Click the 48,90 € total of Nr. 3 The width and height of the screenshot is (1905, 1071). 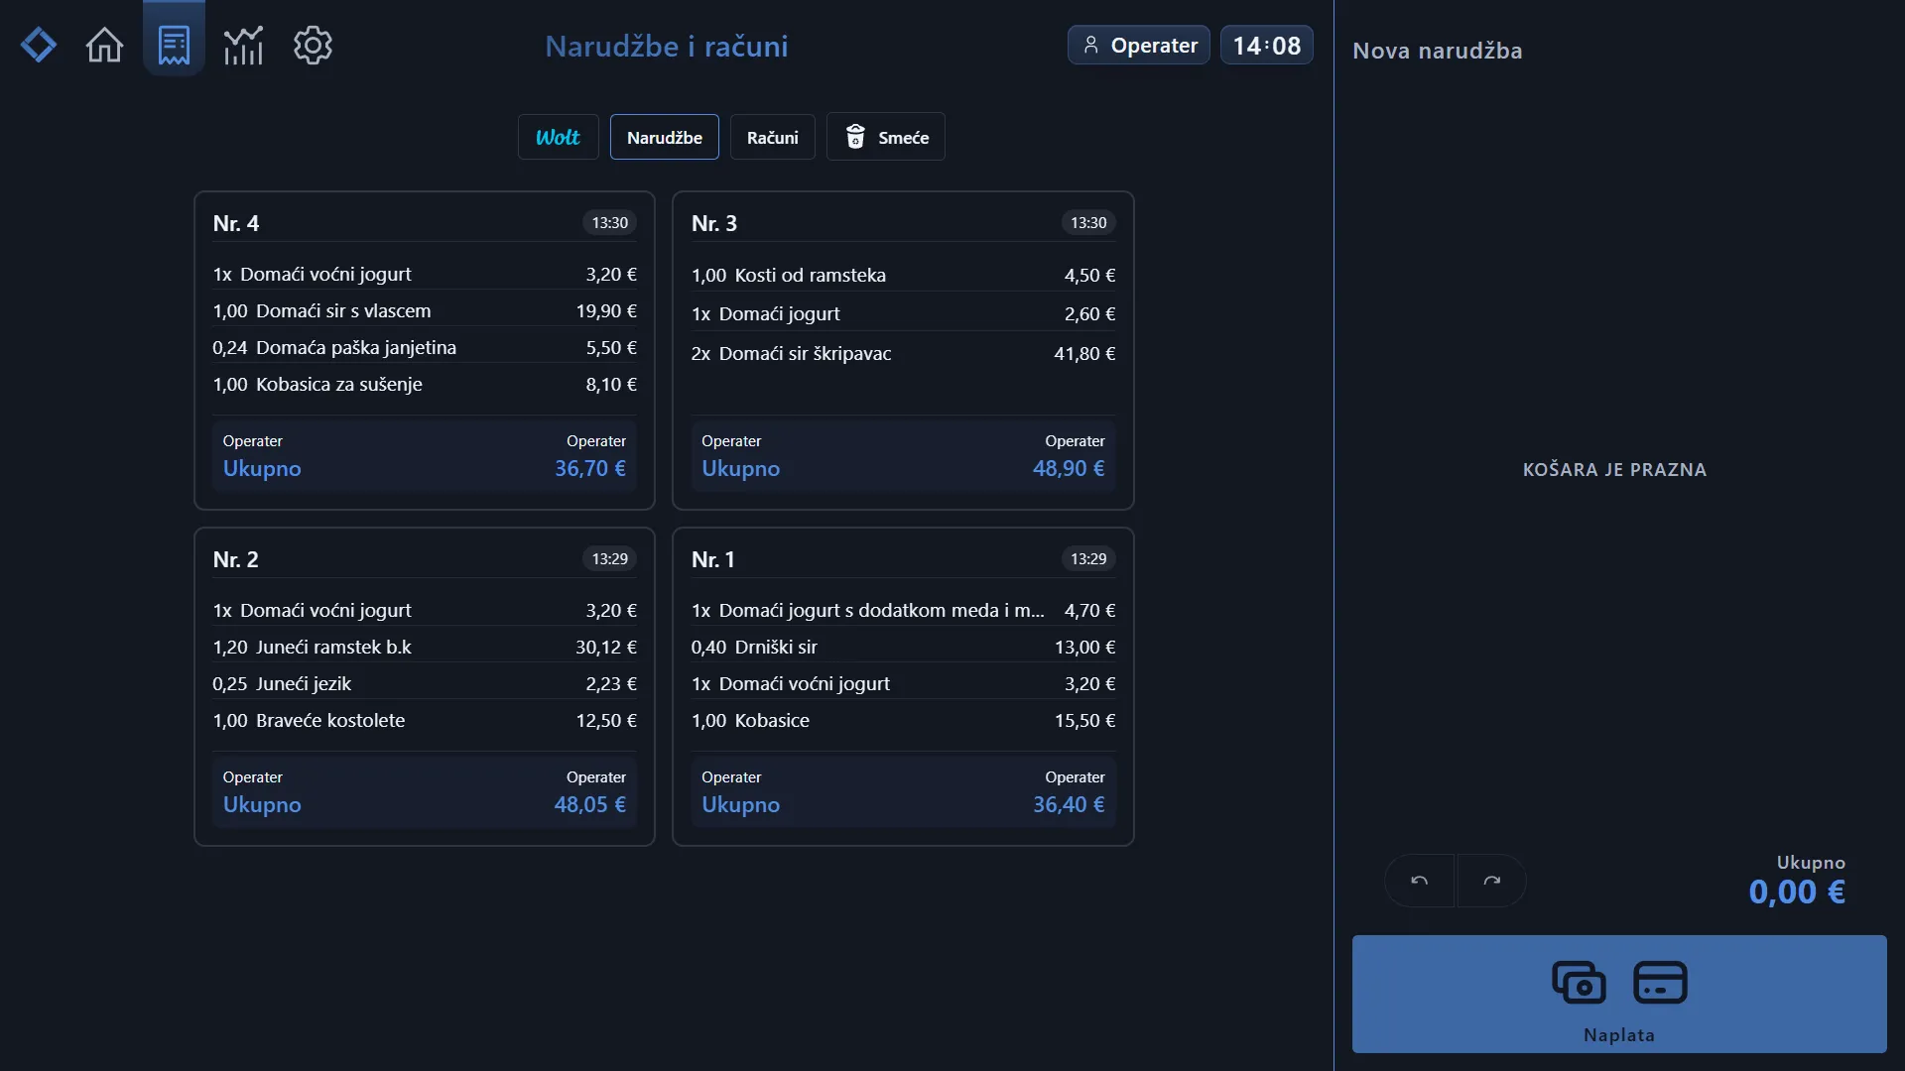[1069, 468]
